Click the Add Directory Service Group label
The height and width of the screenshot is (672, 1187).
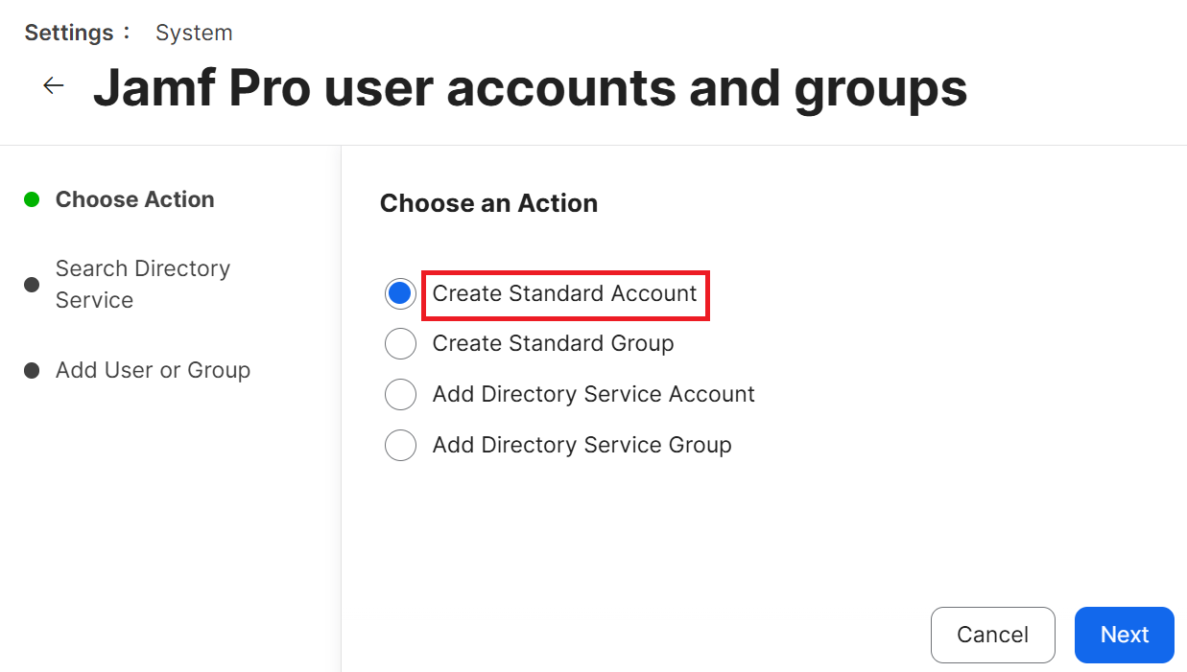[582, 445]
